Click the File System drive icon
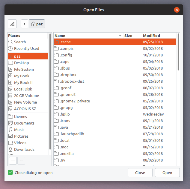 (x=10, y=69)
